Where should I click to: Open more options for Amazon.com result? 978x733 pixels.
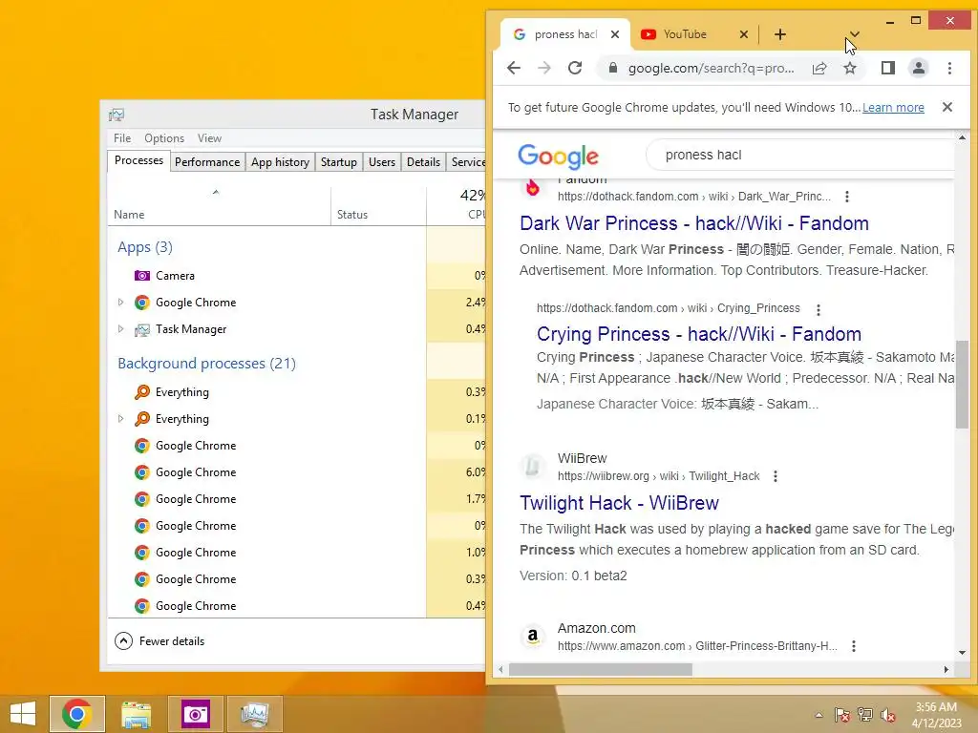click(x=854, y=646)
